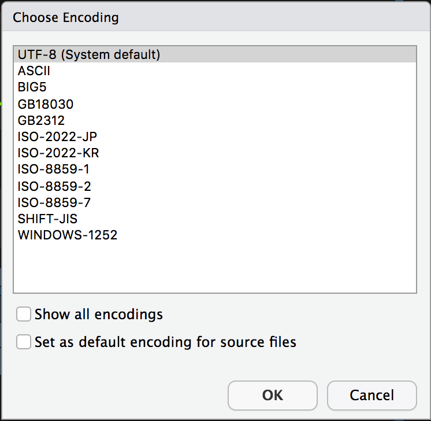Select ISO-8859-2 in the list
The height and width of the screenshot is (421, 431).
tap(54, 186)
